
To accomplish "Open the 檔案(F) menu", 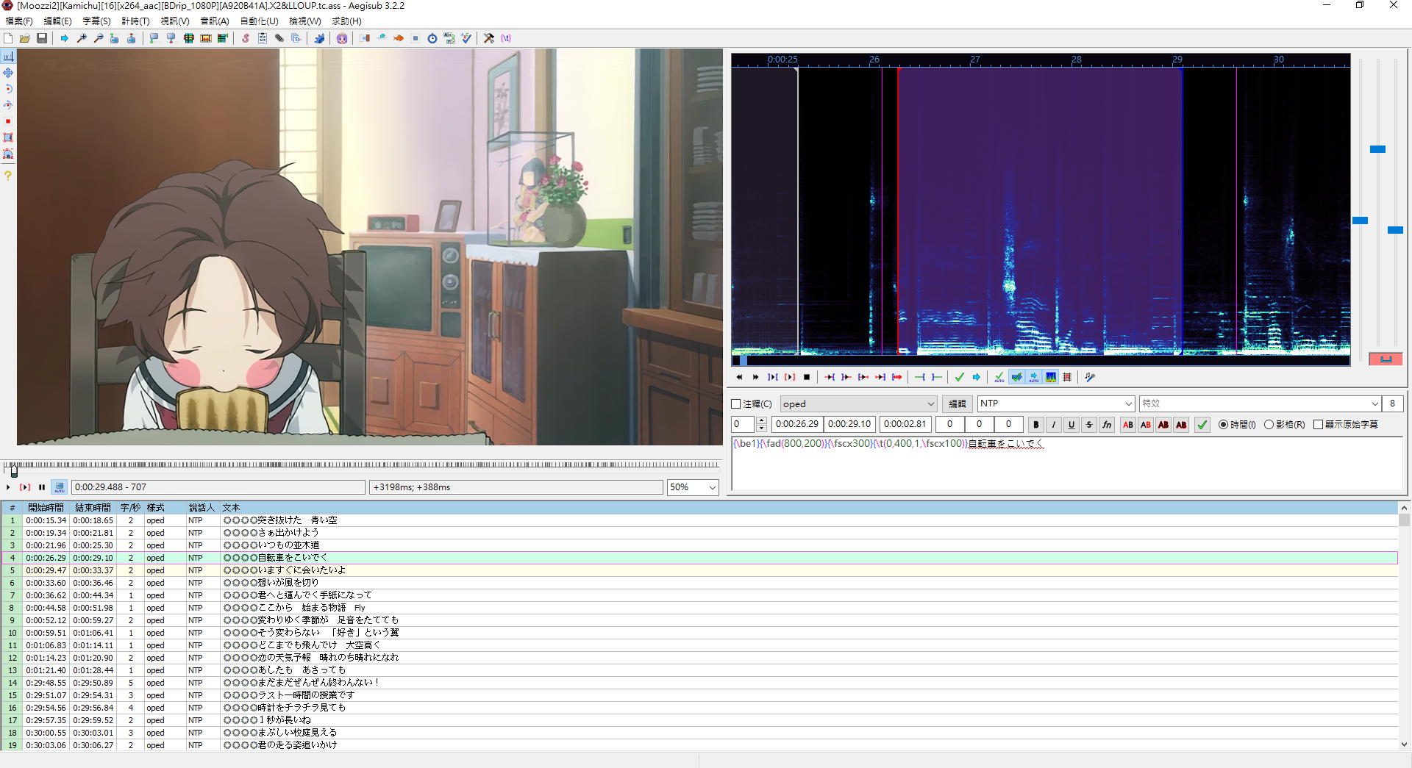I will tap(19, 21).
